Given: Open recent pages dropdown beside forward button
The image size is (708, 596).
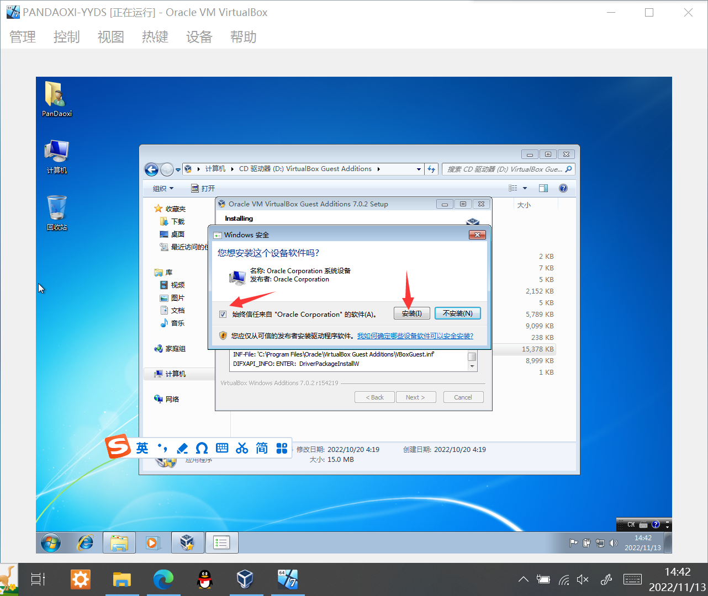Looking at the screenshot, I should click(178, 170).
